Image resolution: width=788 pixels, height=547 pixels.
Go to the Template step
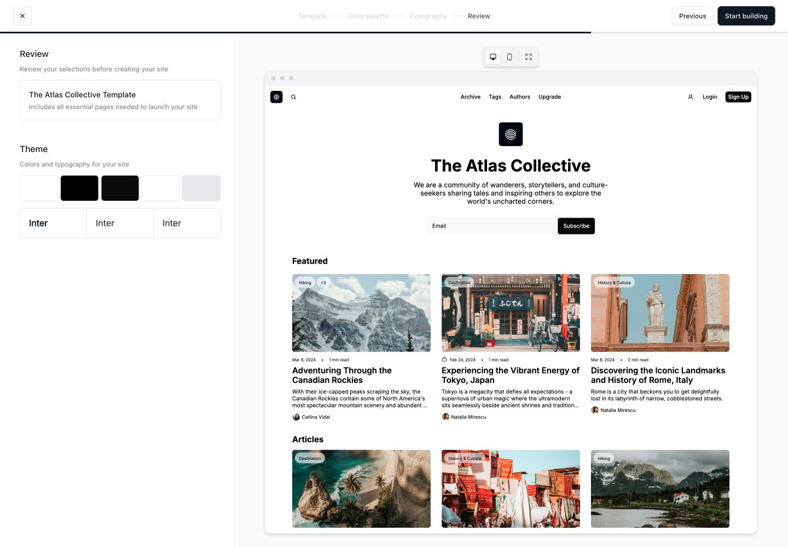312,16
